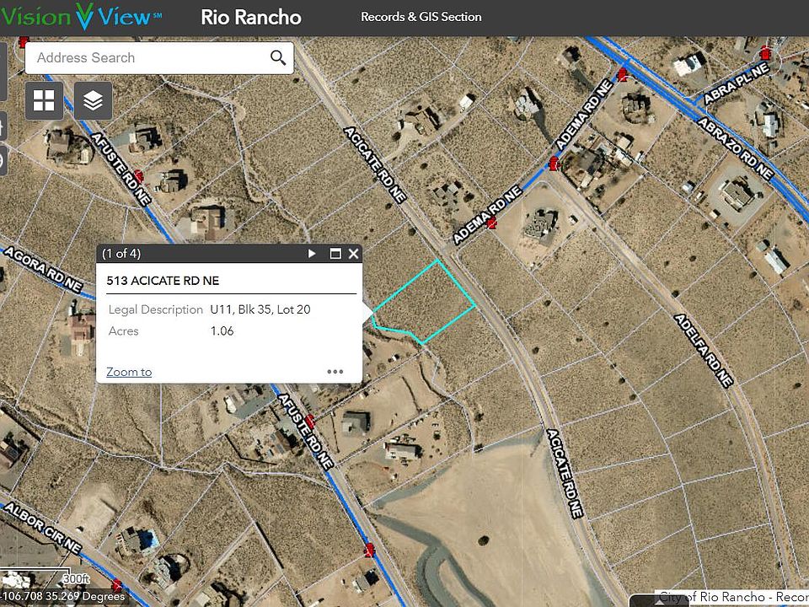This screenshot has width=809, height=607.
Task: Open the layers list button
Action: [x=93, y=100]
